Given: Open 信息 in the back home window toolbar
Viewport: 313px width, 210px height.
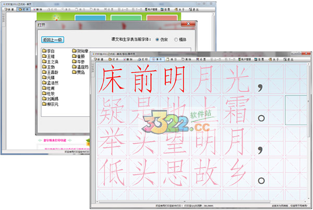Looking at the screenshot, I should click(x=165, y=9).
